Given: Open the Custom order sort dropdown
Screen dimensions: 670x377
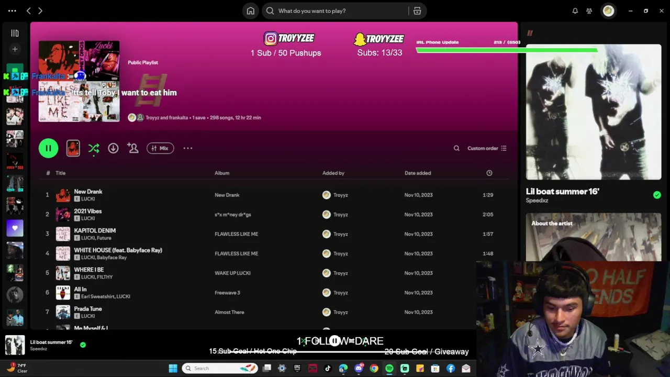Looking at the screenshot, I should pos(487,148).
